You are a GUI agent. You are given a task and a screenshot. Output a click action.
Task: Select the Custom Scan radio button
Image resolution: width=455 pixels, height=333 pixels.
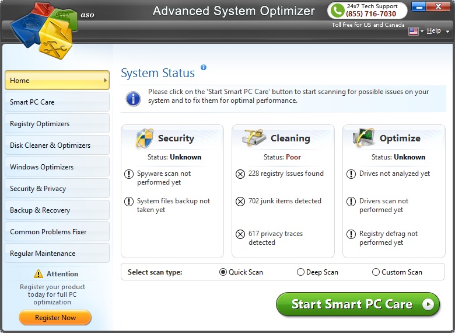(x=376, y=272)
